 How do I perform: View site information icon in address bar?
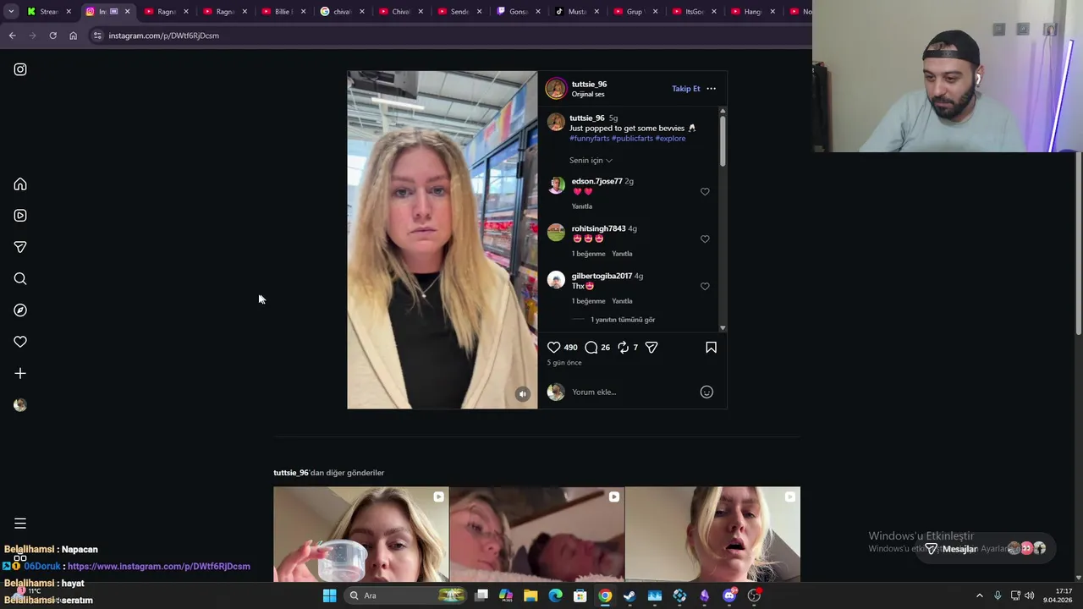point(97,36)
